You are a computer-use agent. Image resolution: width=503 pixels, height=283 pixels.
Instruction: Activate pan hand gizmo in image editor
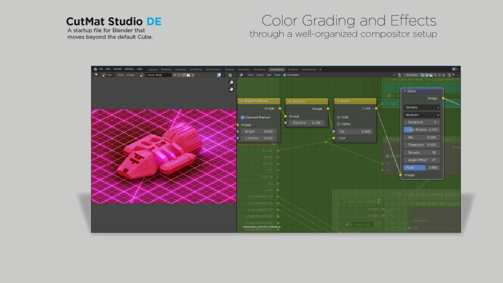click(x=231, y=89)
